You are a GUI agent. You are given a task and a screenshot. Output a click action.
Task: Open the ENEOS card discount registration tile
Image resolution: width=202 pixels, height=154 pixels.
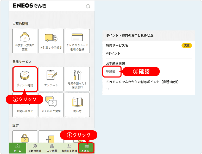[77, 41]
